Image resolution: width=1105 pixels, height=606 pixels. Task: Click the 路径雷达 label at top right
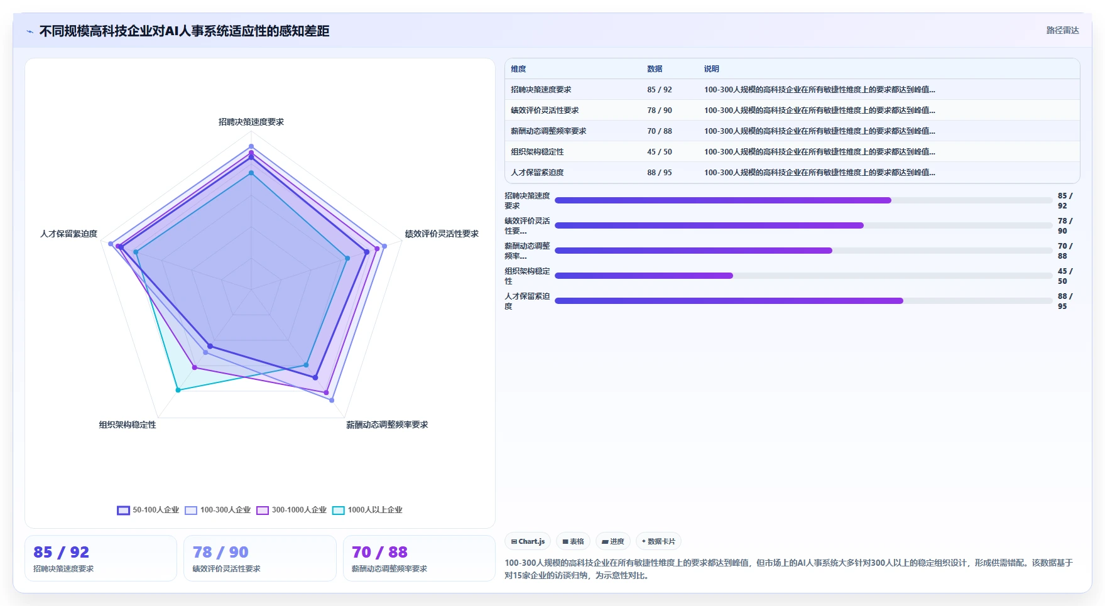pos(1062,30)
